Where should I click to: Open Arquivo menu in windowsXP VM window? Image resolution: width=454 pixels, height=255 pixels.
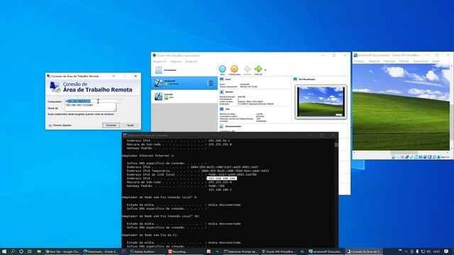359,62
